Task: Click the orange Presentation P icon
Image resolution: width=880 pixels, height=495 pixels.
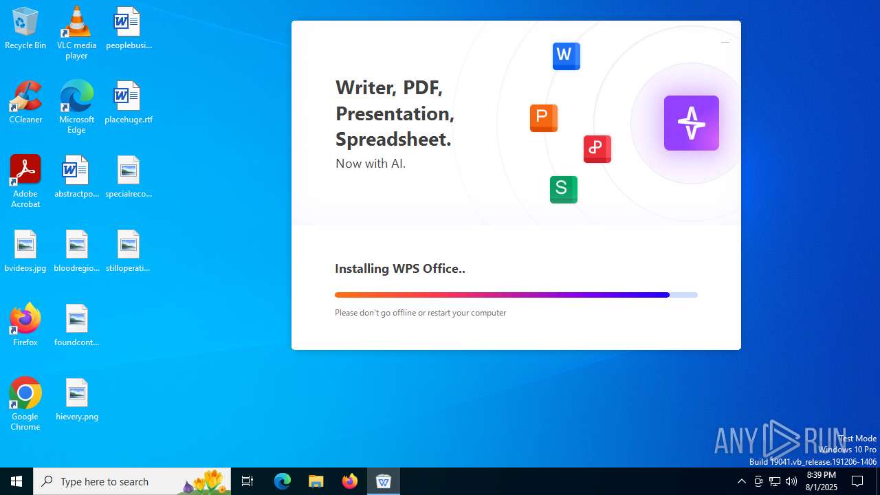Action: pyautogui.click(x=543, y=118)
